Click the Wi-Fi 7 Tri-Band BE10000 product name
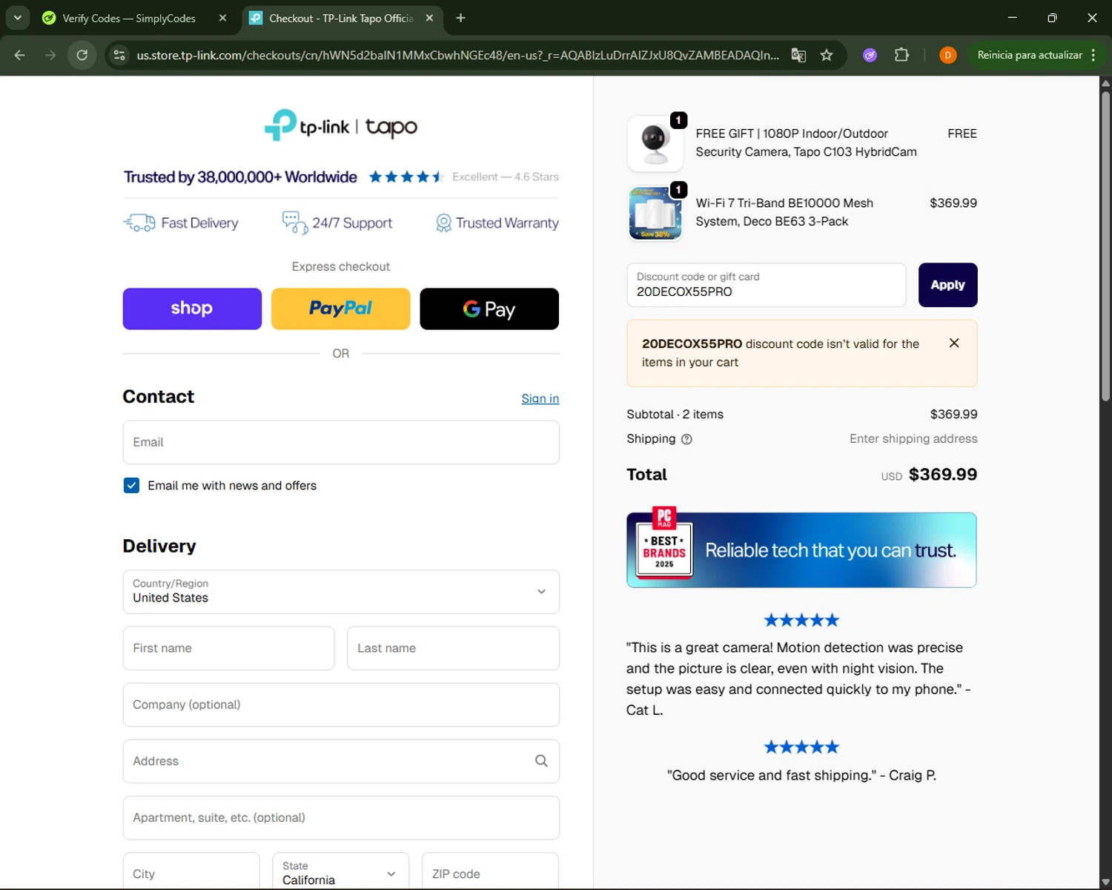 [784, 212]
